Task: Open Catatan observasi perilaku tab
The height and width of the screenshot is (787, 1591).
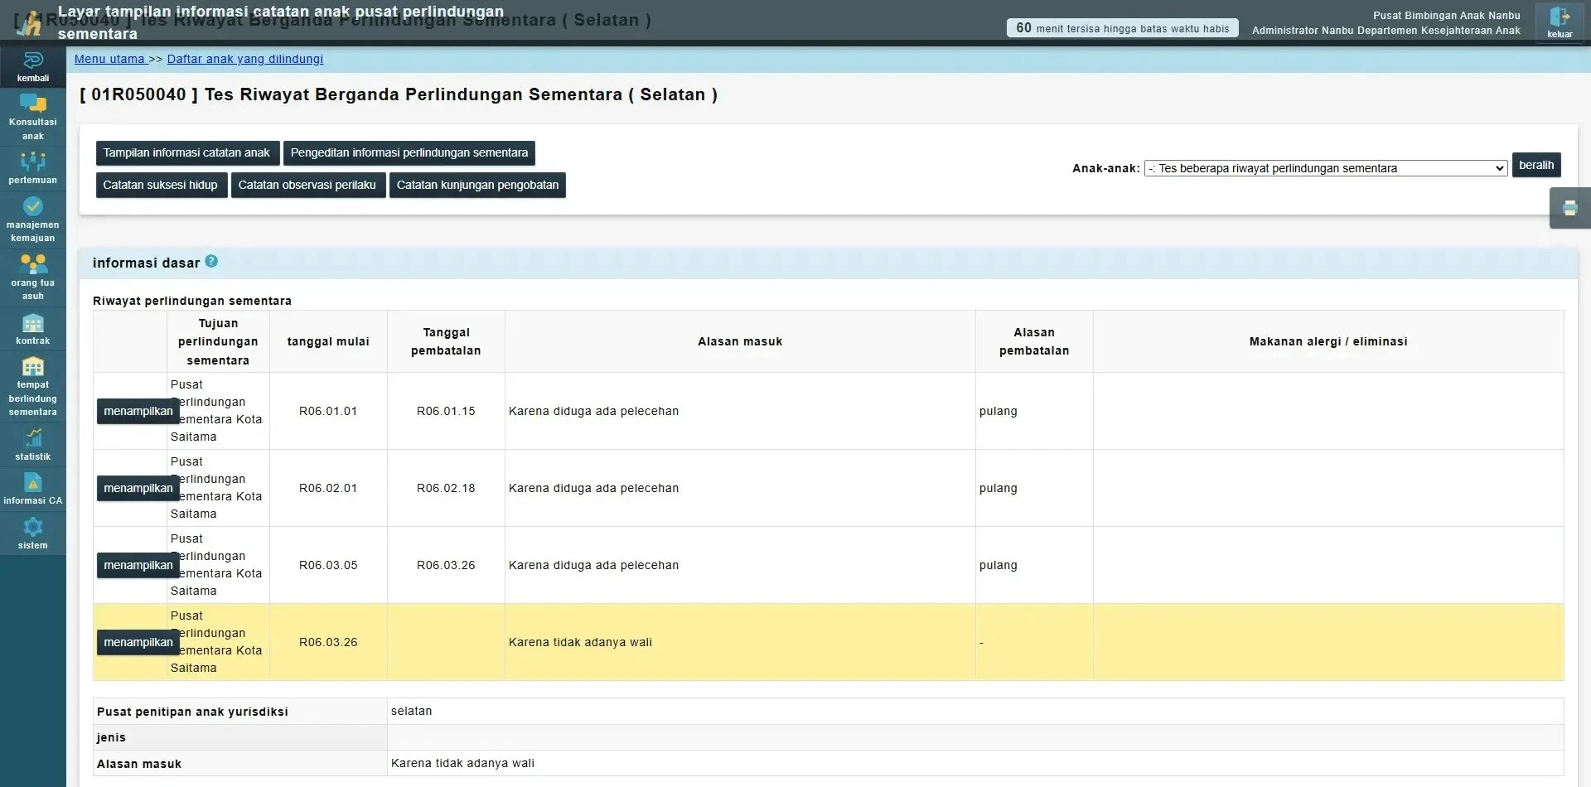Action: pyautogui.click(x=307, y=185)
